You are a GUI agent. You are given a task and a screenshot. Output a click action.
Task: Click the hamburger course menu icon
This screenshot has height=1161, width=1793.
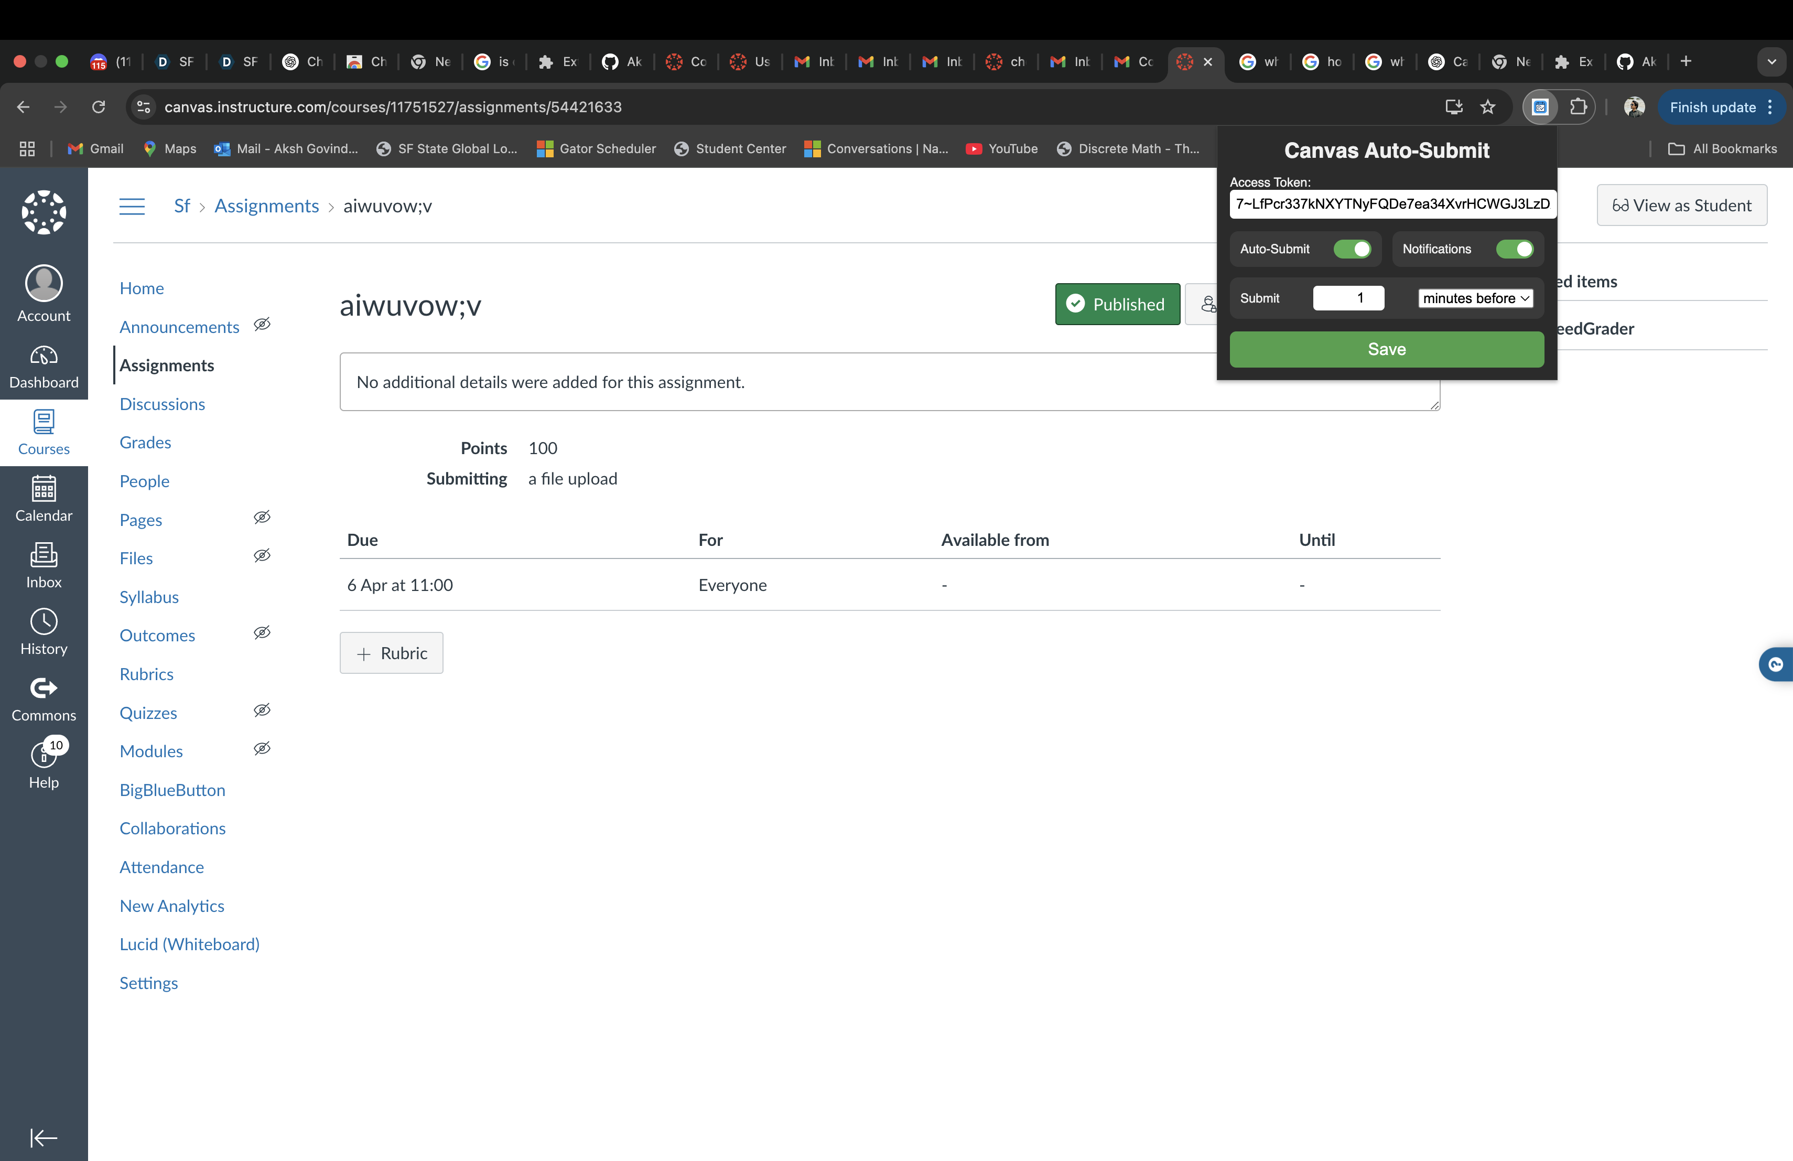(x=132, y=207)
